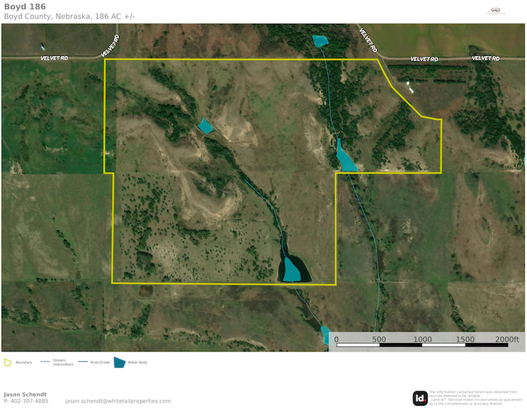Click the 2000ft label on the scale bar
This screenshot has height=408, width=527.
click(x=507, y=339)
